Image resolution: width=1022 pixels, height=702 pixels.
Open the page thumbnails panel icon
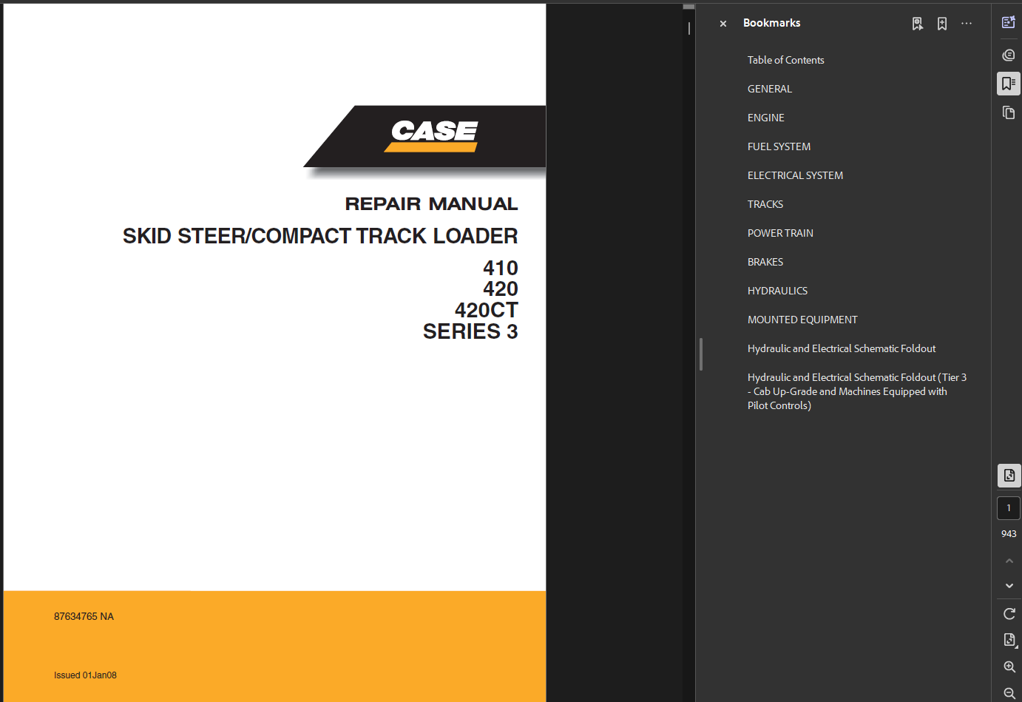(x=1009, y=112)
